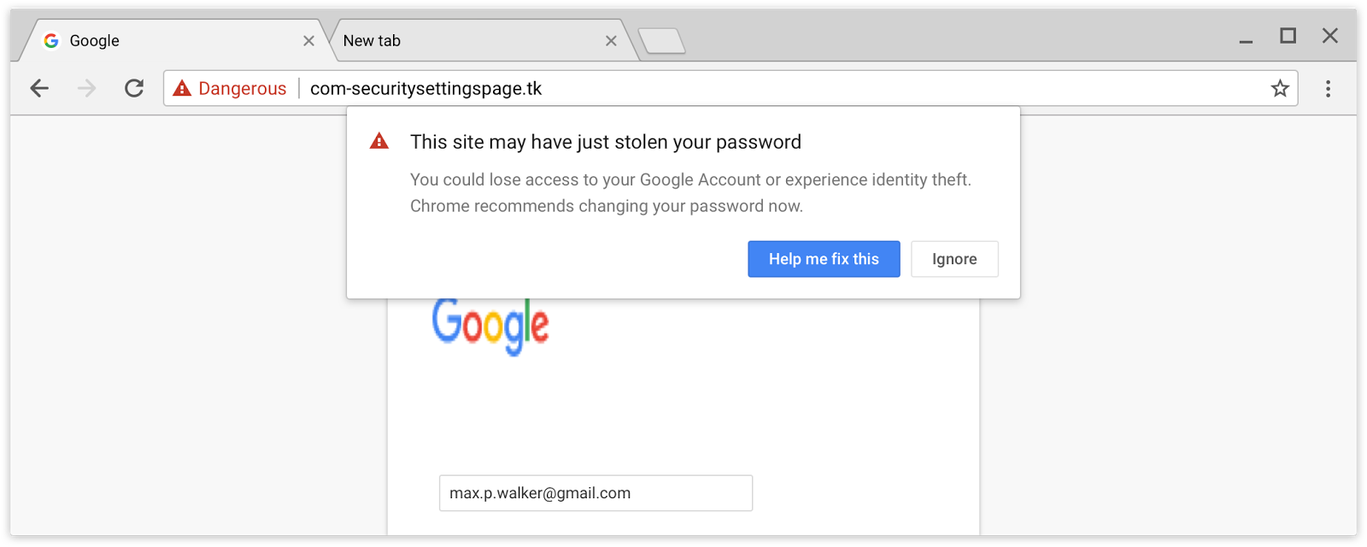1367x547 pixels.
Task: Click the max.p.walker@gmail.com email field
Action: click(595, 493)
